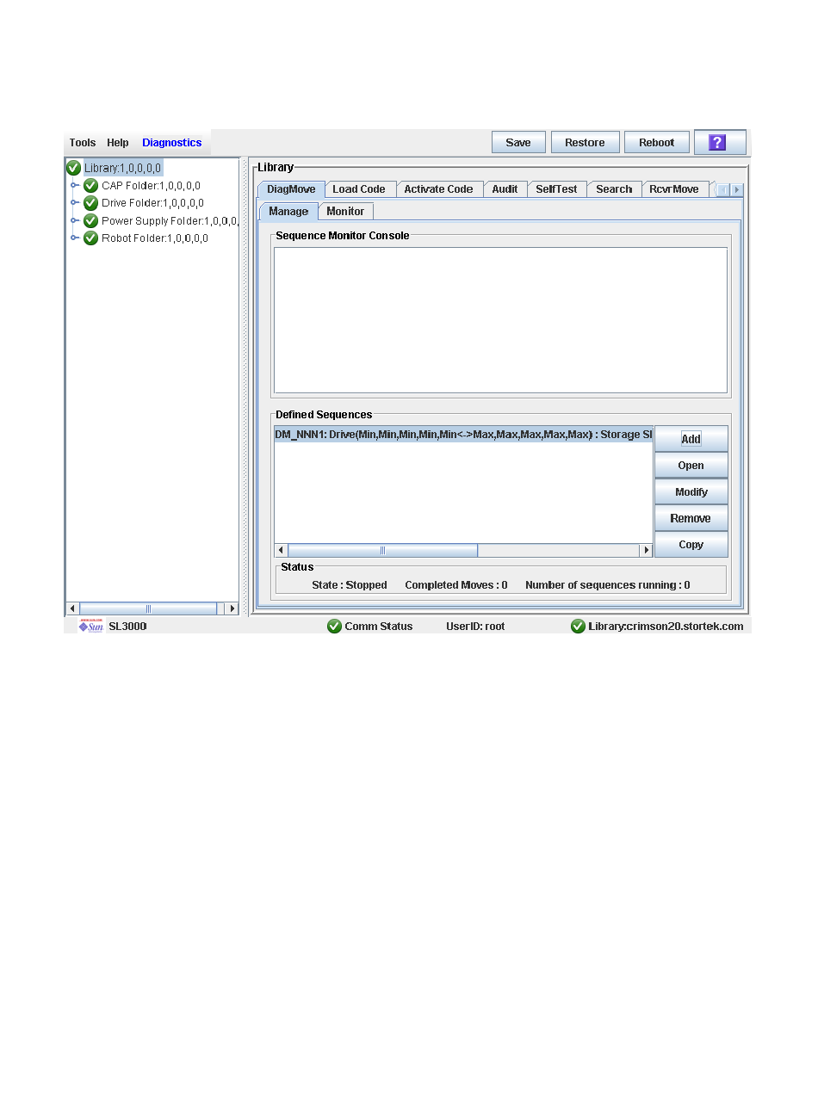Open the Diagnostics menu
The width and height of the screenshot is (818, 1118).
[171, 143]
